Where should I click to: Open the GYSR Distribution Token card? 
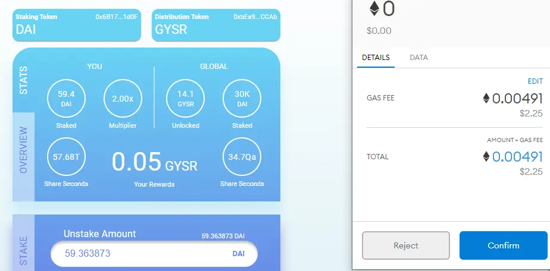[x=216, y=25]
